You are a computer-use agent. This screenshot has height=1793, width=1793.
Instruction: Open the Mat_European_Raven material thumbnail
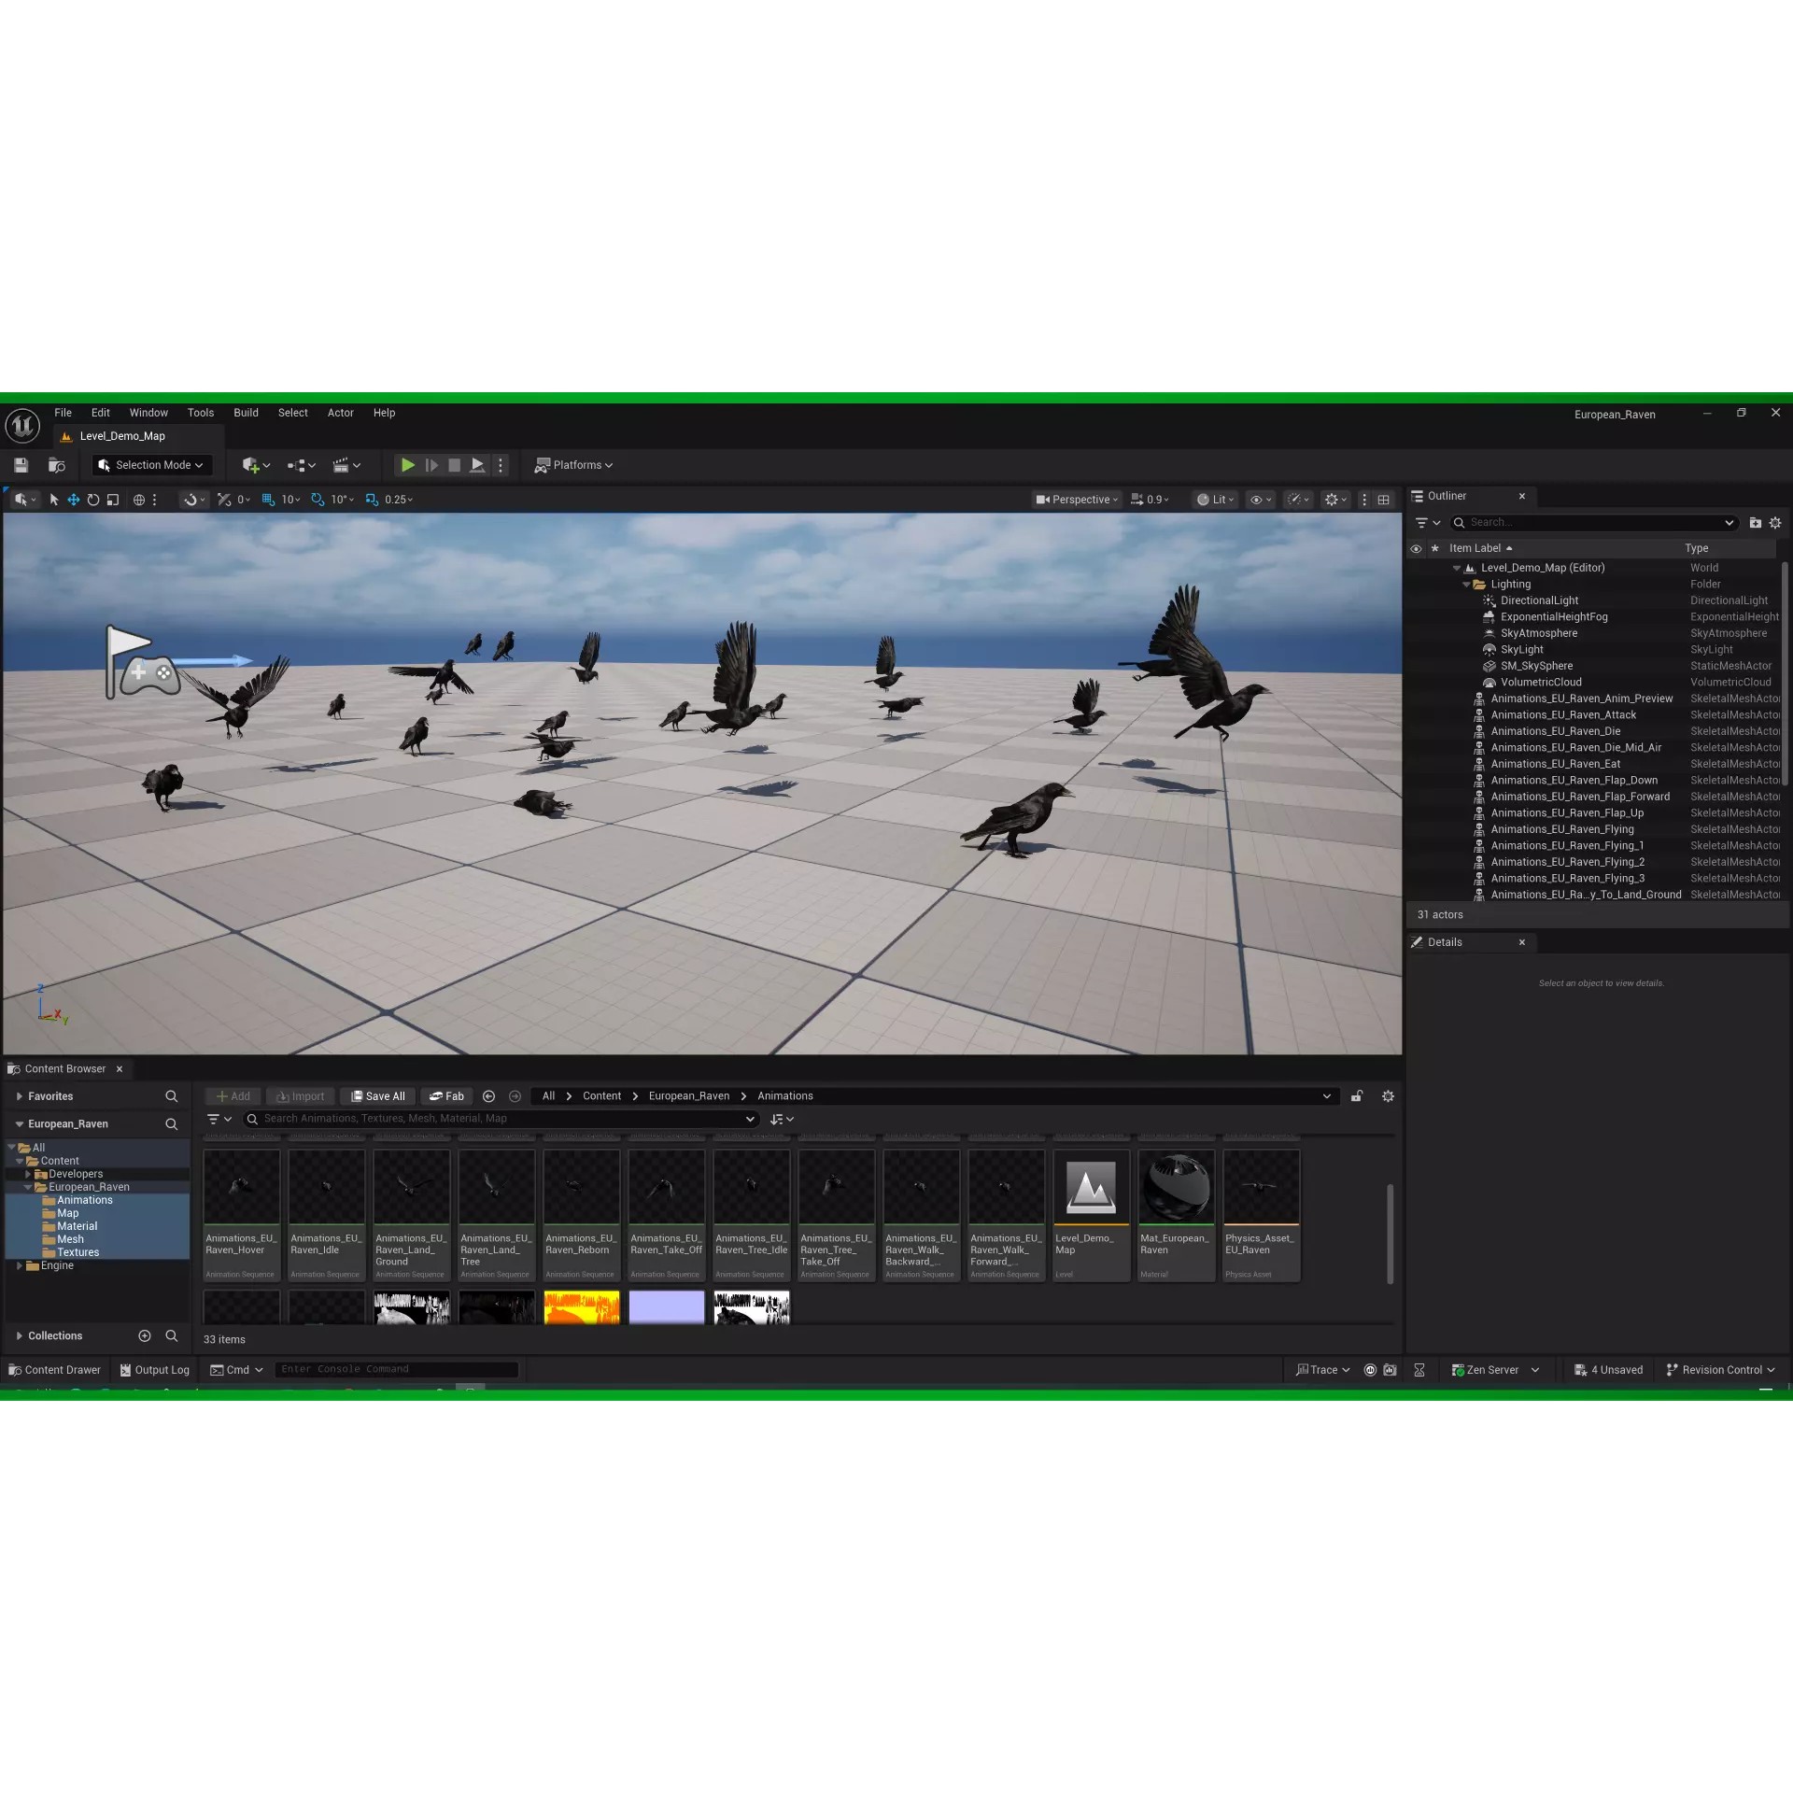pyautogui.click(x=1176, y=1188)
